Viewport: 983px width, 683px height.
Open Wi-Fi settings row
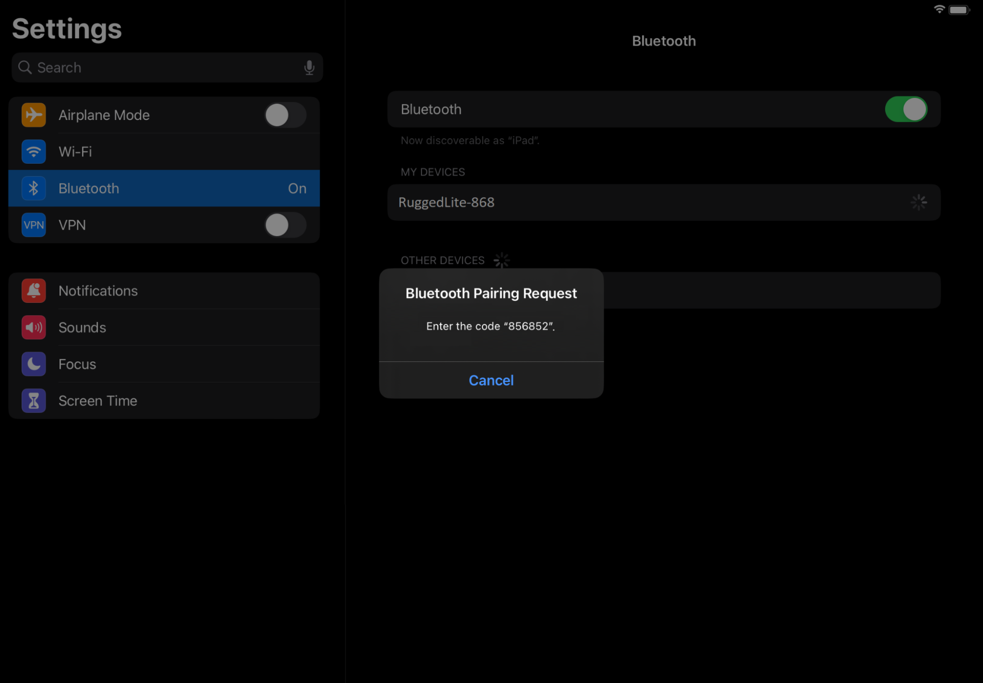coord(187,151)
